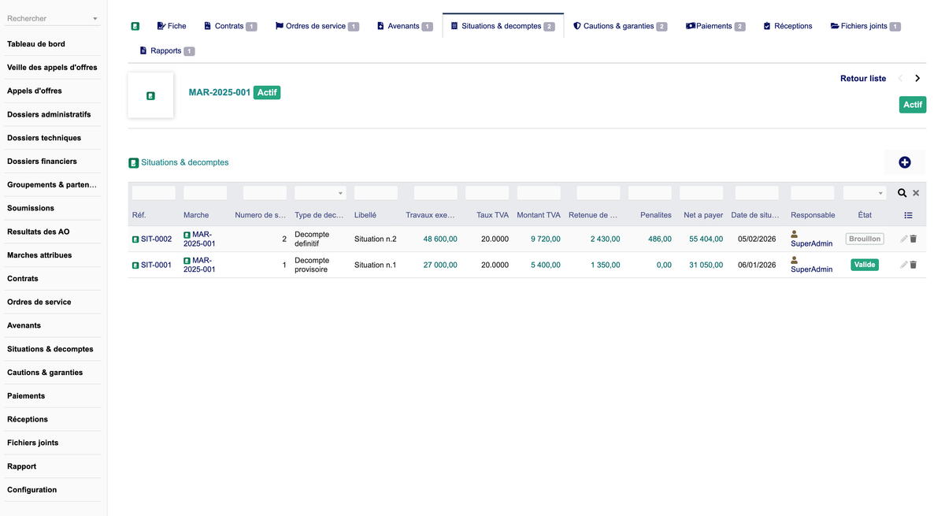The height and width of the screenshot is (516, 945).
Task: Click the MAR-2025-001 header title
Action: [x=220, y=92]
